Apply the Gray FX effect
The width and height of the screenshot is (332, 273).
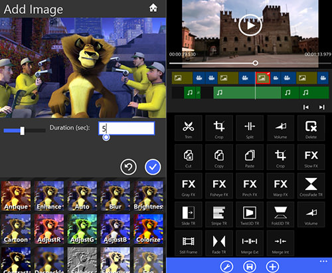(189, 186)
